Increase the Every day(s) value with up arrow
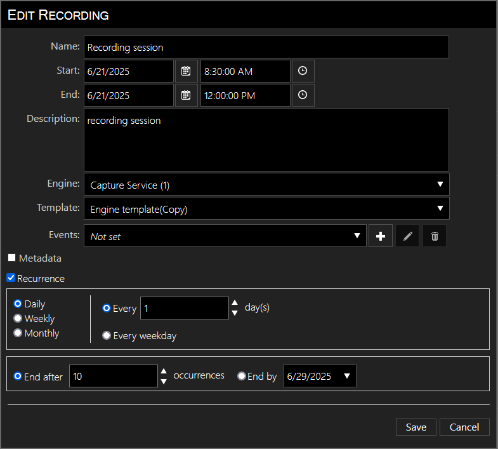Screen dimensions: 498x449 click(235, 303)
